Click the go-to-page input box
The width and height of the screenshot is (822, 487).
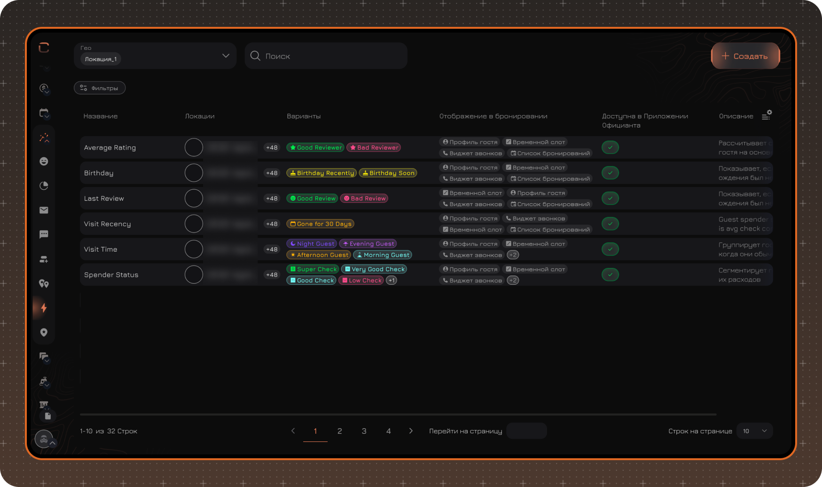click(x=526, y=431)
